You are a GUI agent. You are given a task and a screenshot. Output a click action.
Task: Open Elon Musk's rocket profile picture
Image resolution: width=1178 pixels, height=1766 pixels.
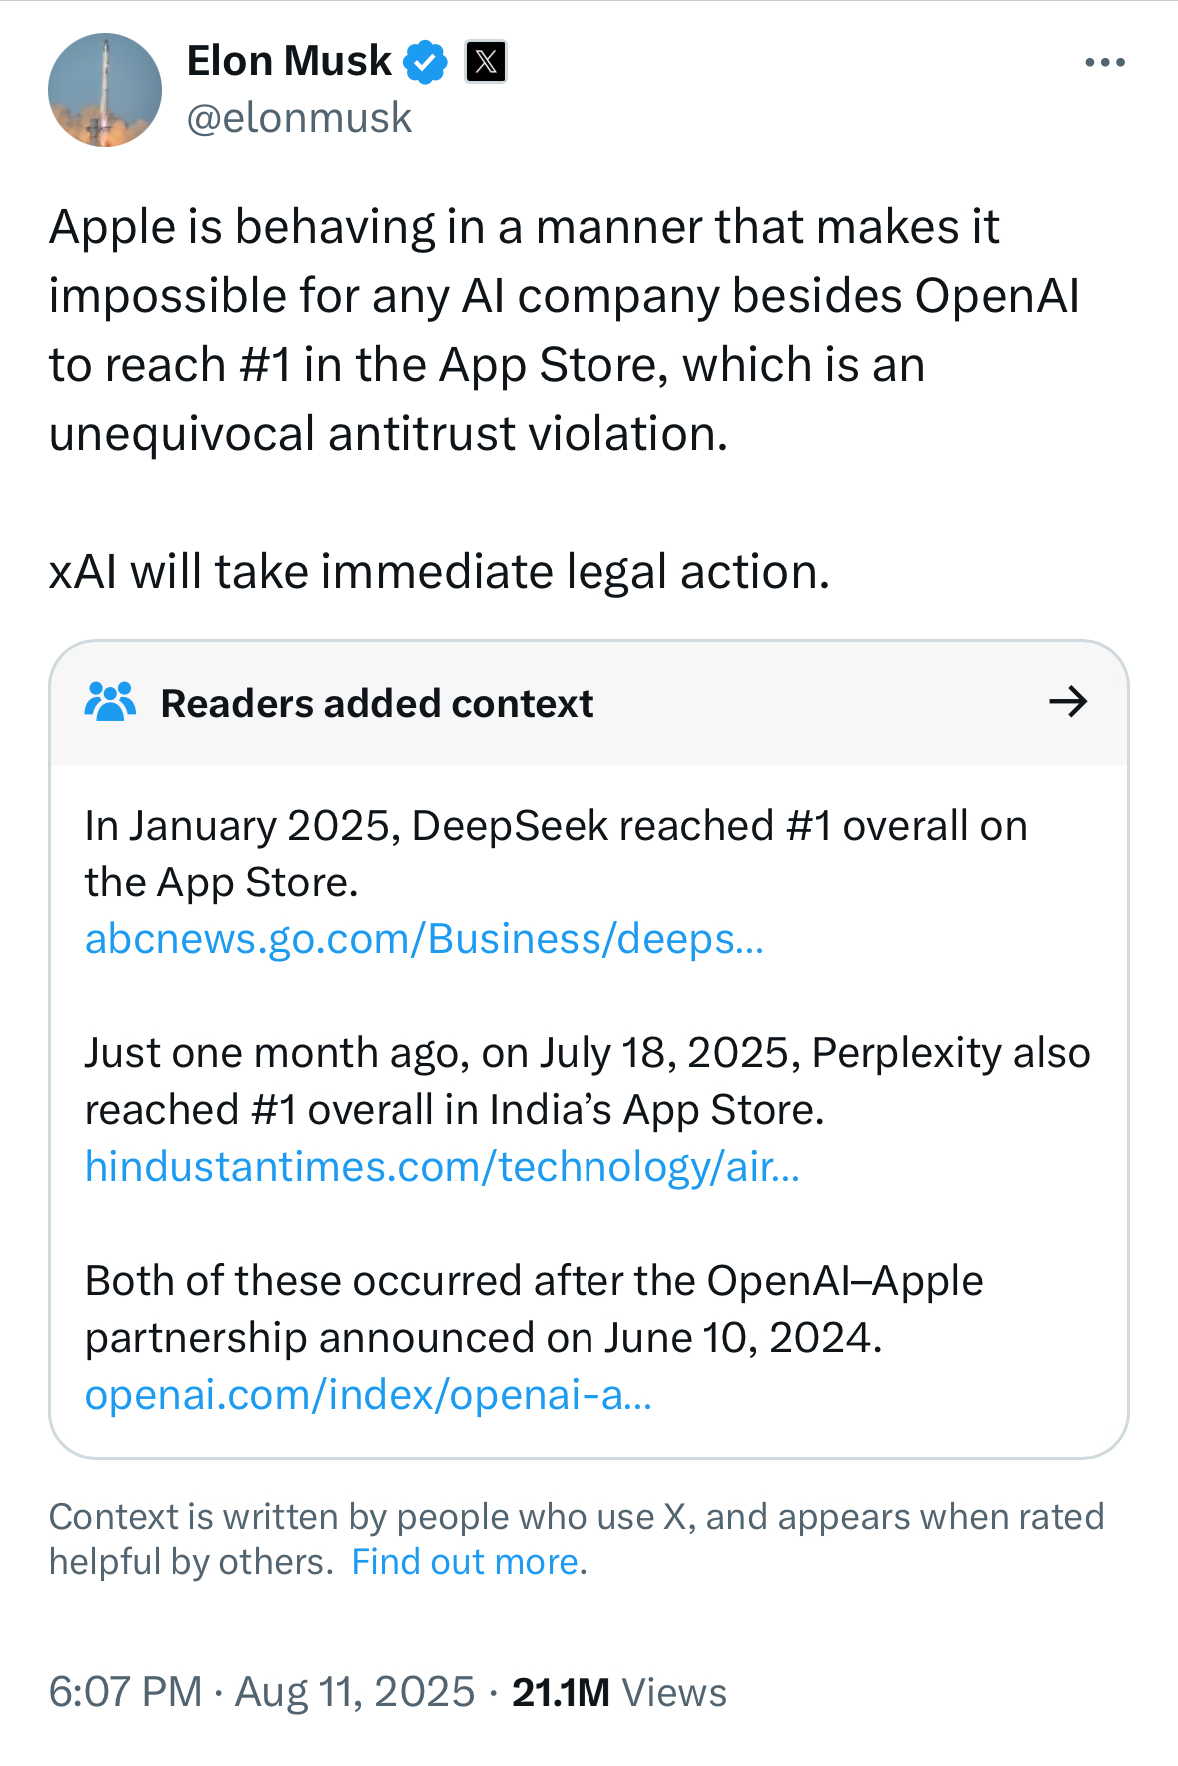click(105, 90)
